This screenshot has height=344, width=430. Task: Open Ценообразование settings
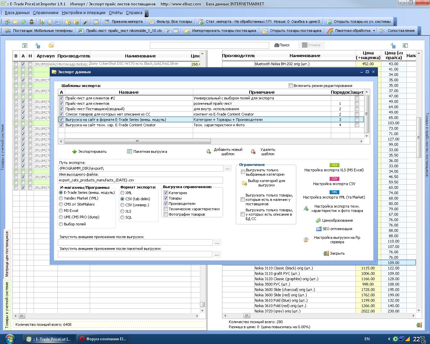334,220
